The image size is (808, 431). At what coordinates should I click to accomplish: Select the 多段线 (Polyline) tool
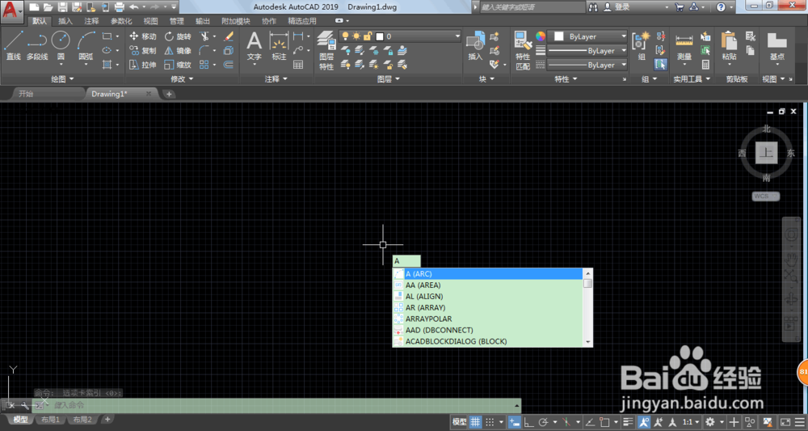point(36,45)
